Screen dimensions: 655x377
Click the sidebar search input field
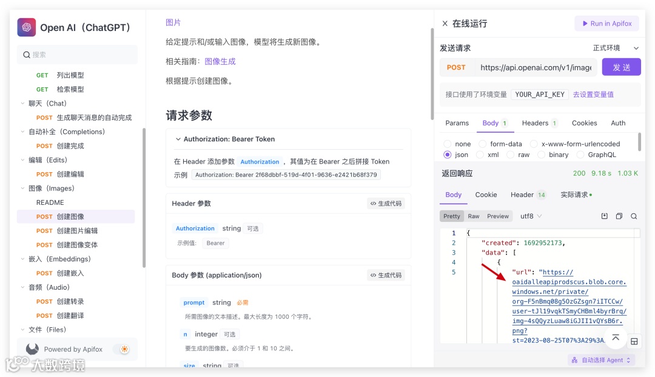(77, 55)
